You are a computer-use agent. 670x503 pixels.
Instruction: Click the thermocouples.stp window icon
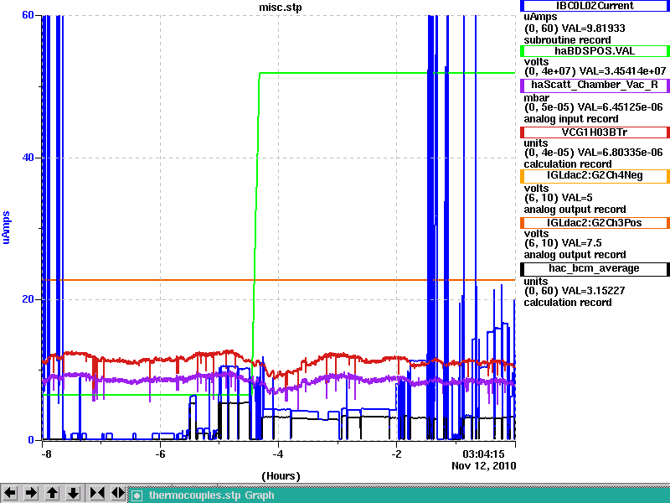click(137, 495)
